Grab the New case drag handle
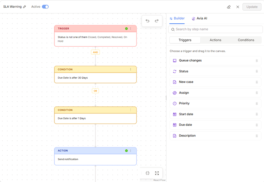The height and width of the screenshot is (182, 264). [x=257, y=82]
